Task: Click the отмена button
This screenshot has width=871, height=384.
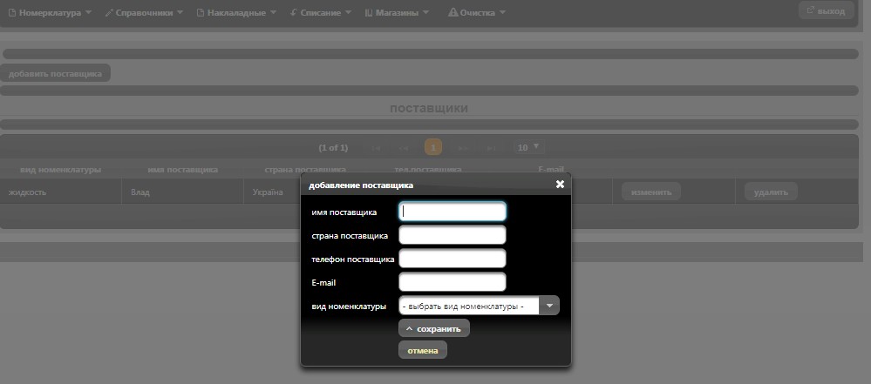Action: click(x=422, y=350)
